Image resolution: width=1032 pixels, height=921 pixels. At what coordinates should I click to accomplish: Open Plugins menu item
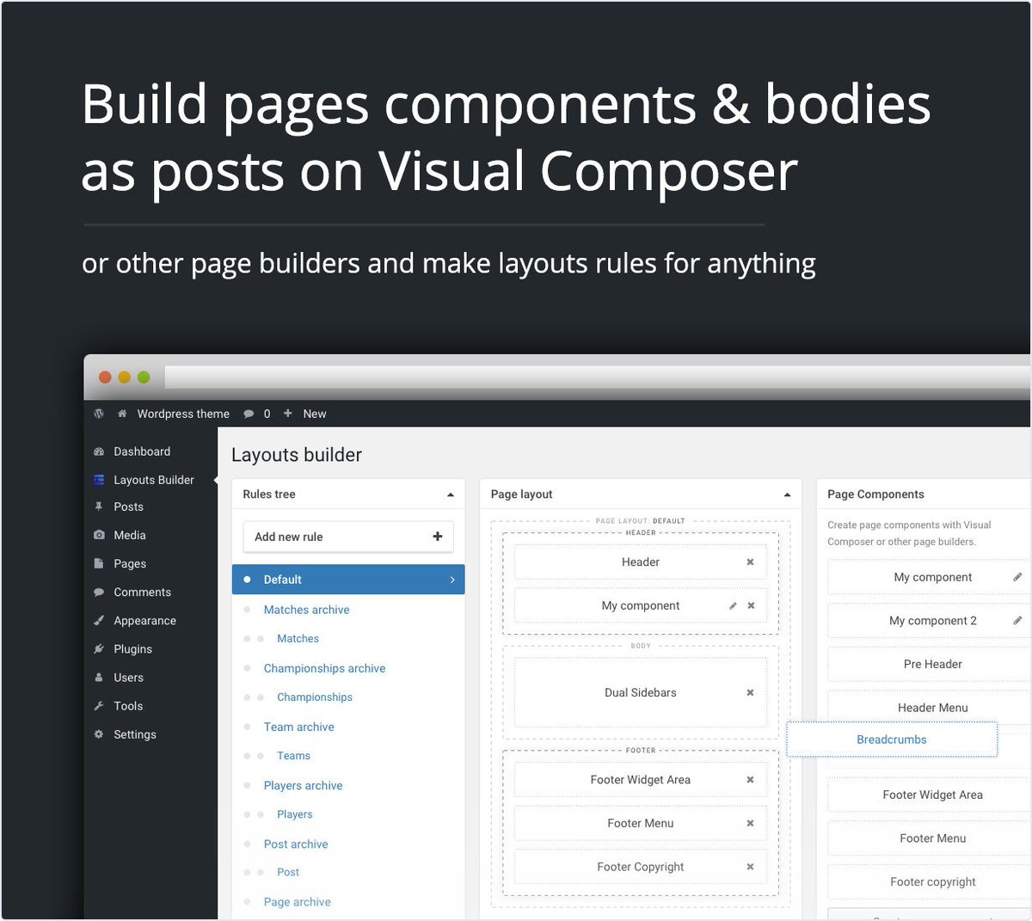point(132,649)
